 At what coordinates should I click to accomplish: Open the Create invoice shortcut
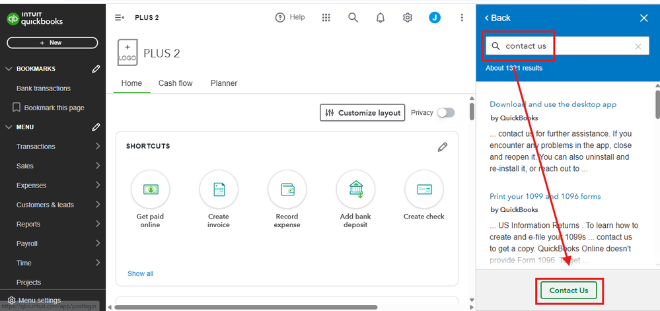[219, 190]
